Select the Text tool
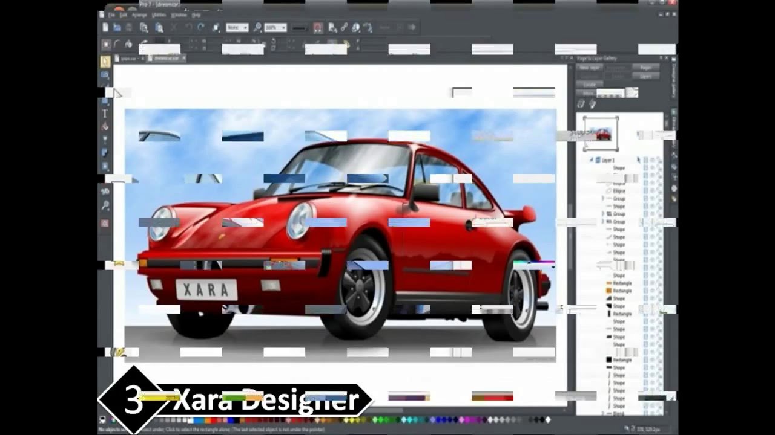 click(x=105, y=114)
